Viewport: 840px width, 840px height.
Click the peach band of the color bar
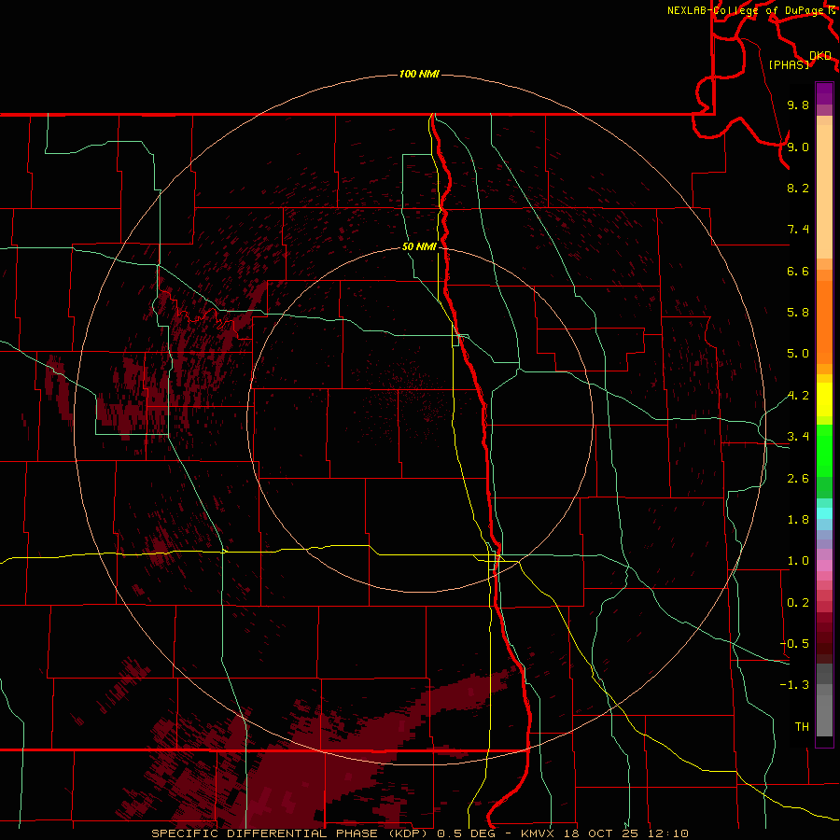click(824, 191)
